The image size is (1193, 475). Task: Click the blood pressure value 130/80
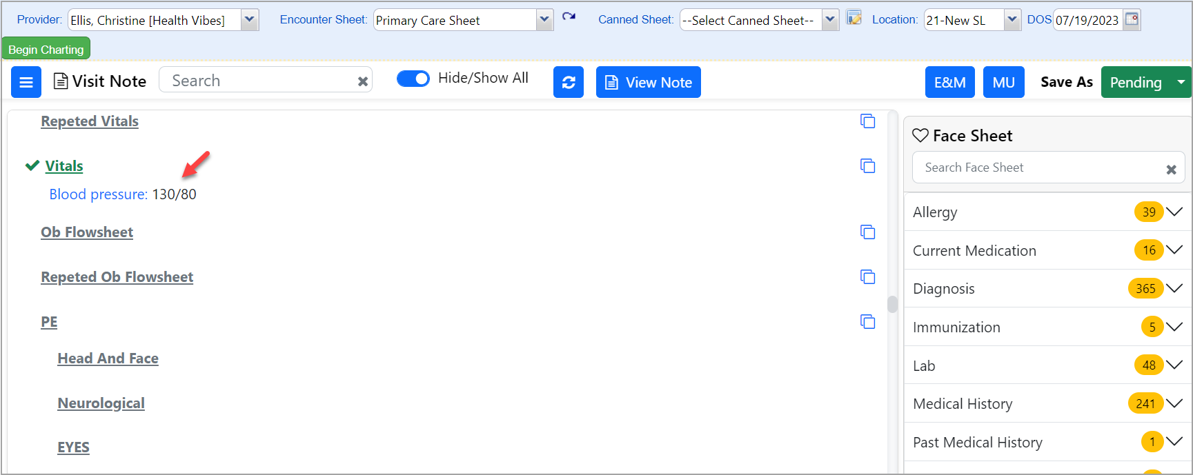click(x=175, y=194)
